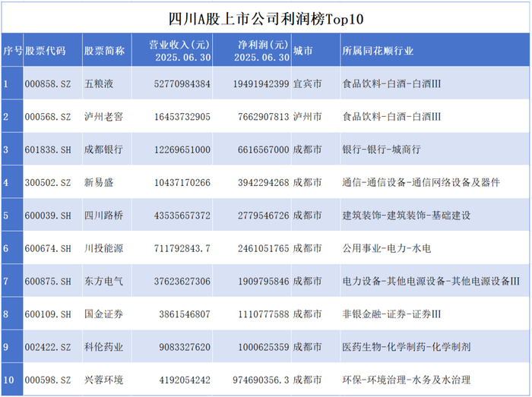Image resolution: width=532 pixels, height=397 pixels.
Task: Click revenue value 43535657372
Action: 182,216
